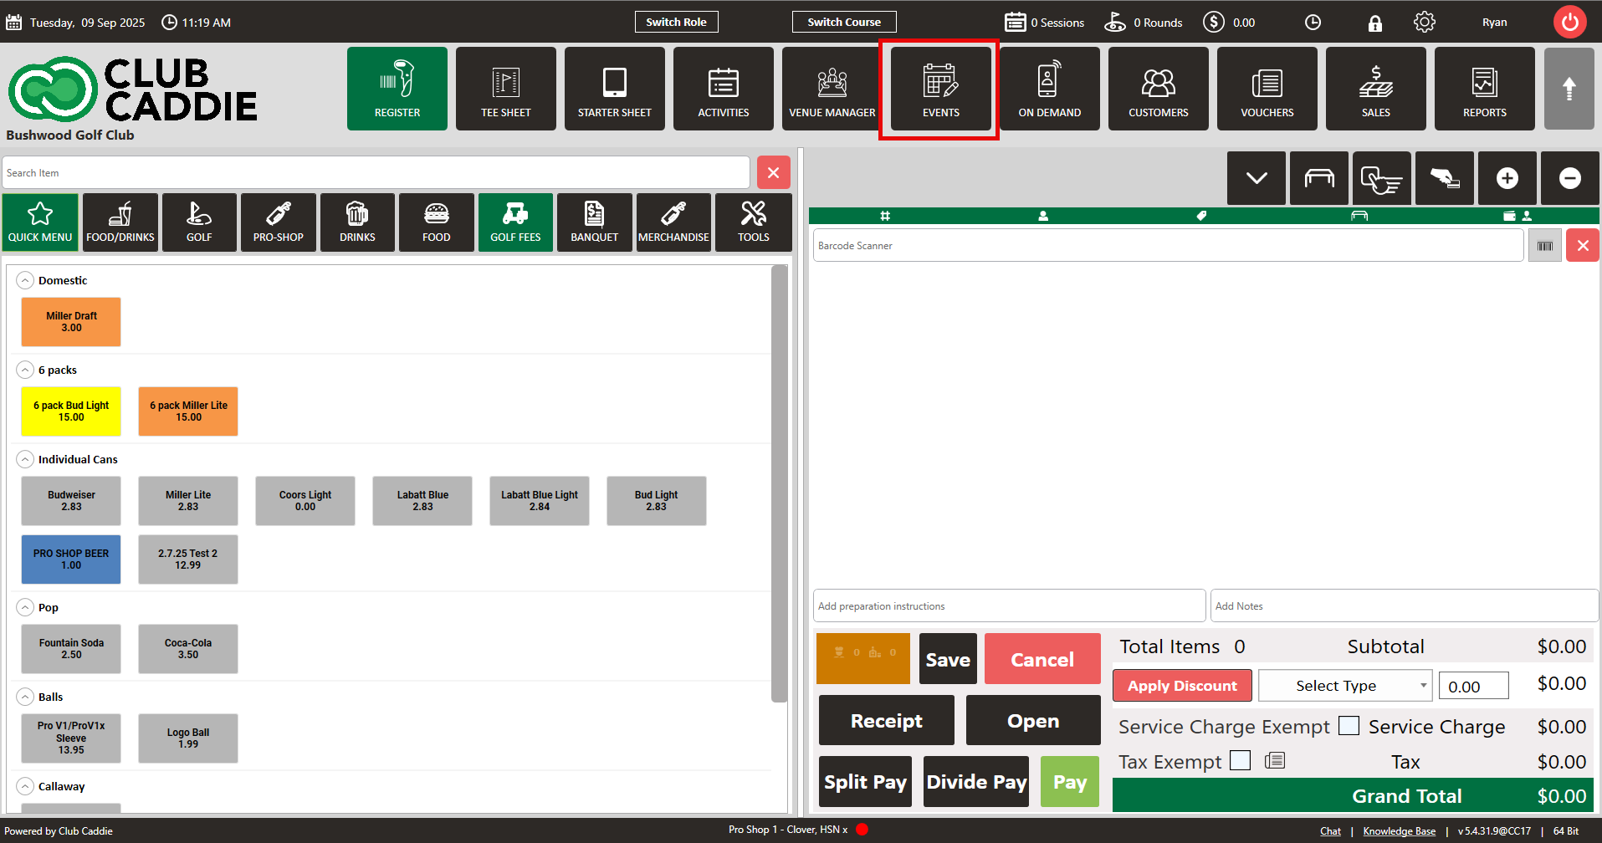1602x843 pixels.
Task: Click the minus circle button
Action: coord(1570,178)
